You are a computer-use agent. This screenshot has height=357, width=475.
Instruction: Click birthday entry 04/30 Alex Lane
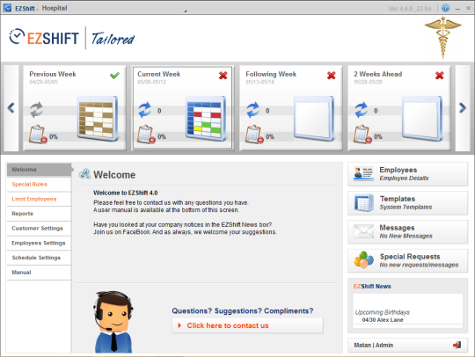(383, 320)
